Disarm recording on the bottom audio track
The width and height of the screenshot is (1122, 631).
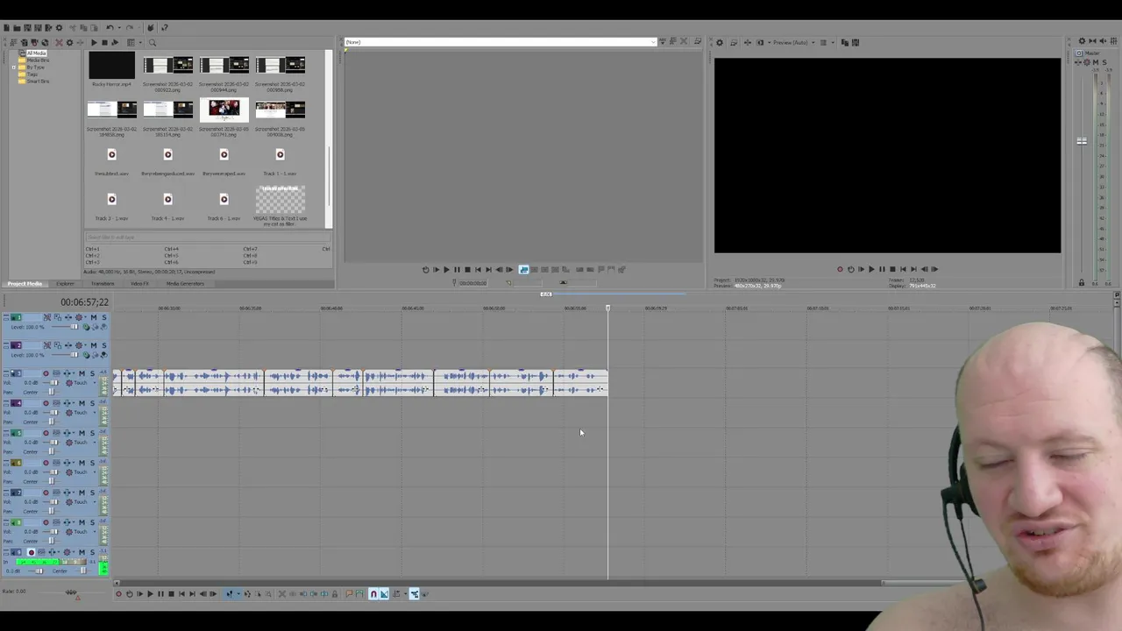(32, 552)
